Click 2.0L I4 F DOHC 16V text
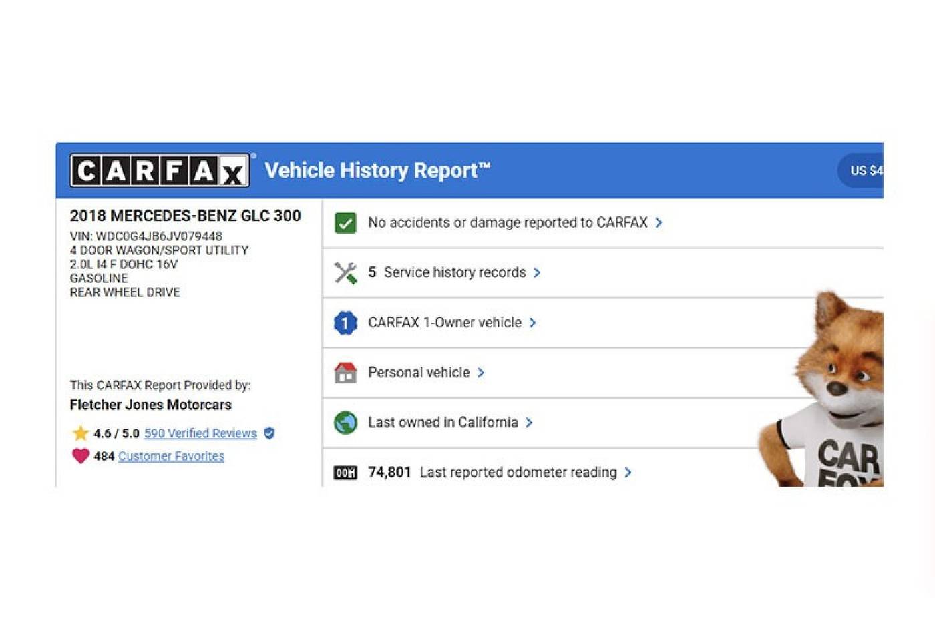 coord(124,264)
